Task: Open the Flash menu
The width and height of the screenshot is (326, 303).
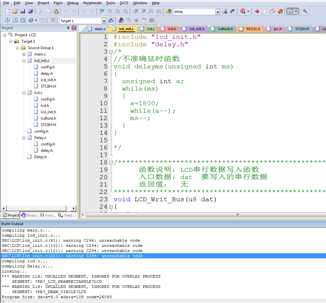Action: tap(58, 3)
